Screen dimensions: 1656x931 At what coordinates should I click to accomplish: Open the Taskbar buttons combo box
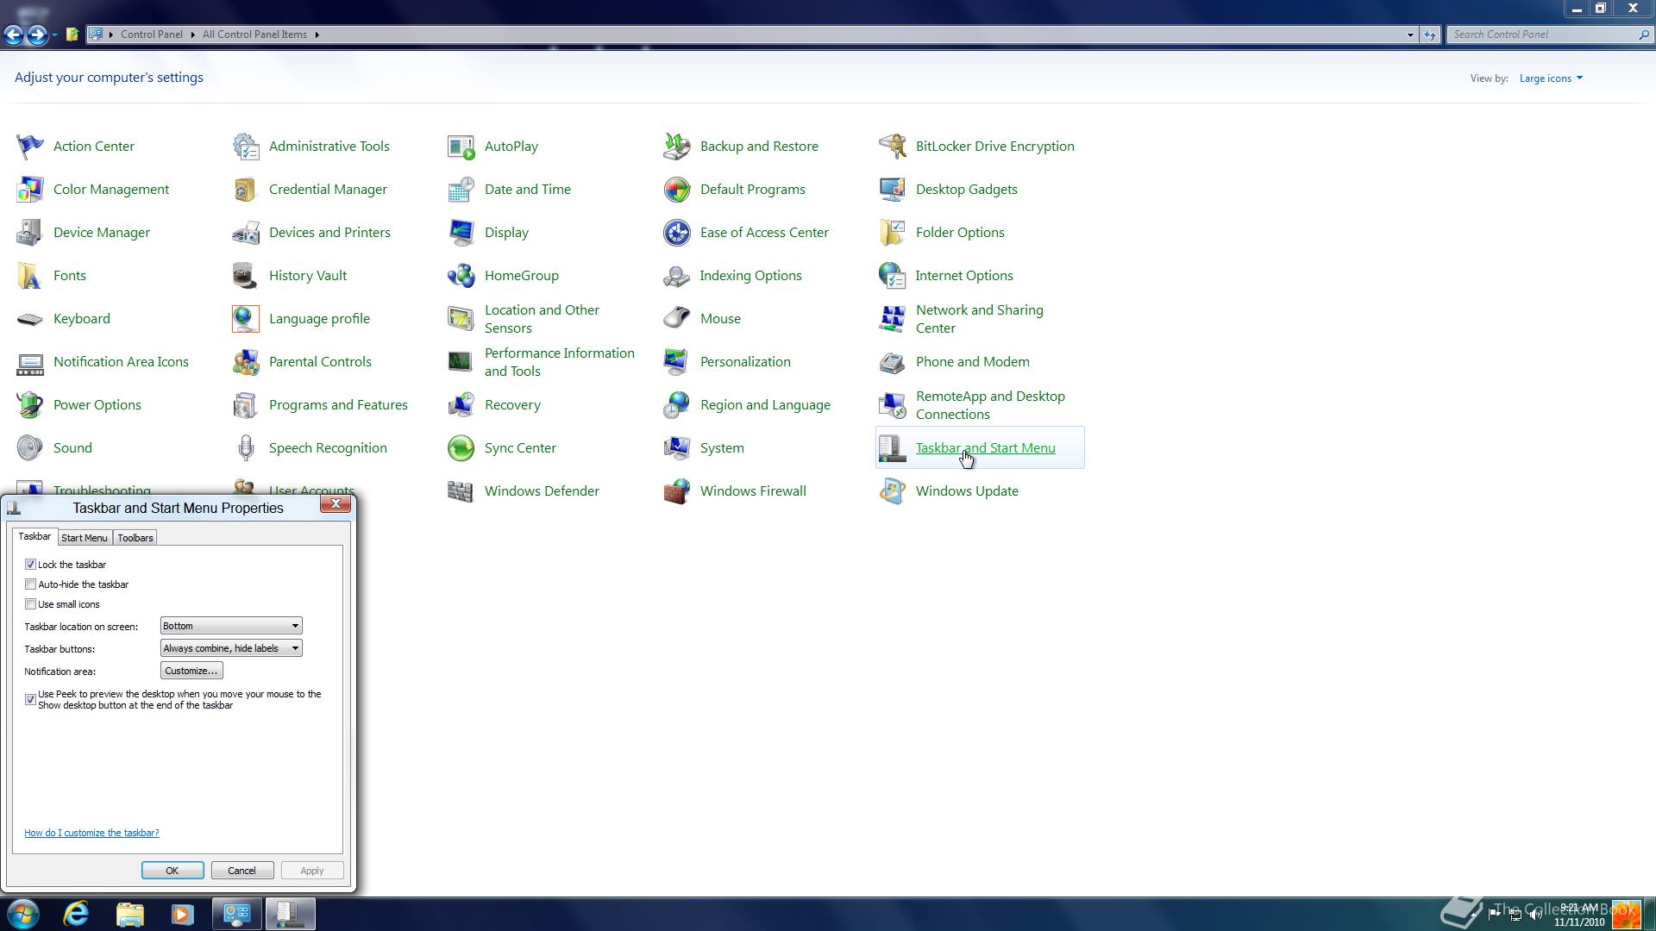click(x=231, y=648)
